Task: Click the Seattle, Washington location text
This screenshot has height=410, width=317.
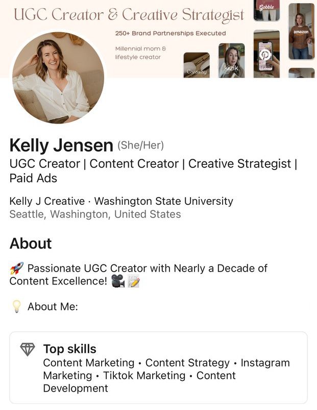Action: point(95,214)
